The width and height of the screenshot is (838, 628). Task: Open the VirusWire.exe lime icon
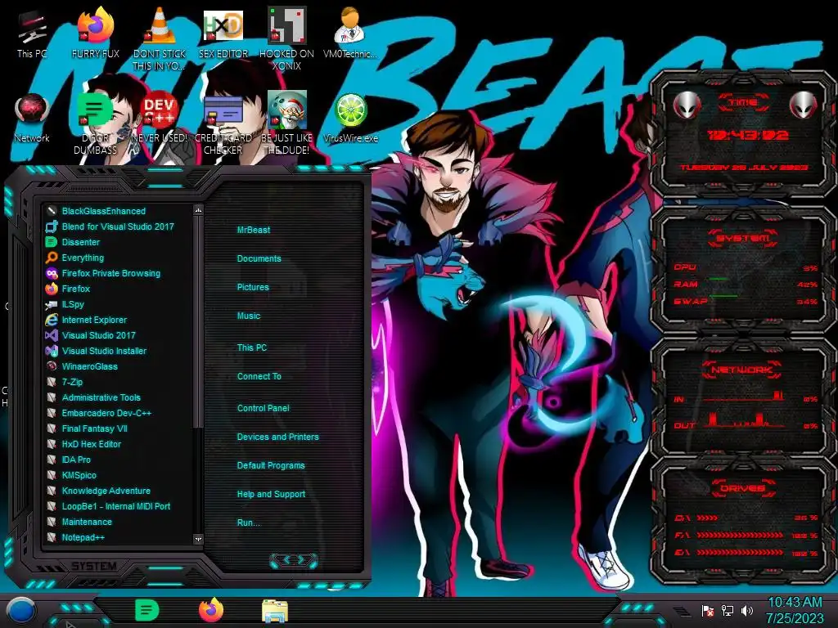coord(350,119)
